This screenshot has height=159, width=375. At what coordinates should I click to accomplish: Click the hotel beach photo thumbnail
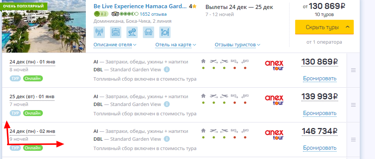tap(44, 26)
